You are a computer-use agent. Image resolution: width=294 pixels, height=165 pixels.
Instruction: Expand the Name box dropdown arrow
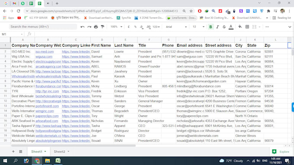[22, 34]
